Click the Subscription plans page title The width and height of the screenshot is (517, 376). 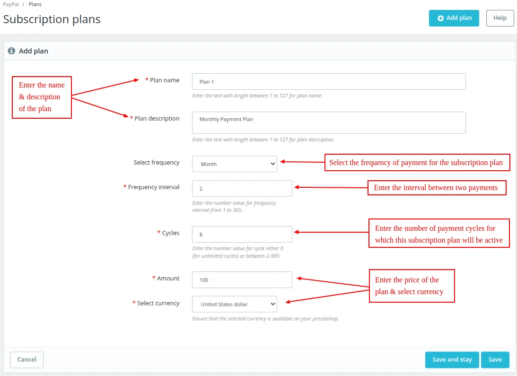[x=52, y=19]
